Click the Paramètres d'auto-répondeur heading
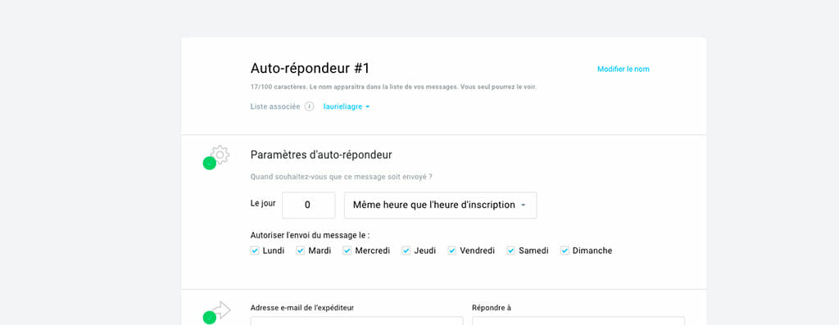 (321, 155)
